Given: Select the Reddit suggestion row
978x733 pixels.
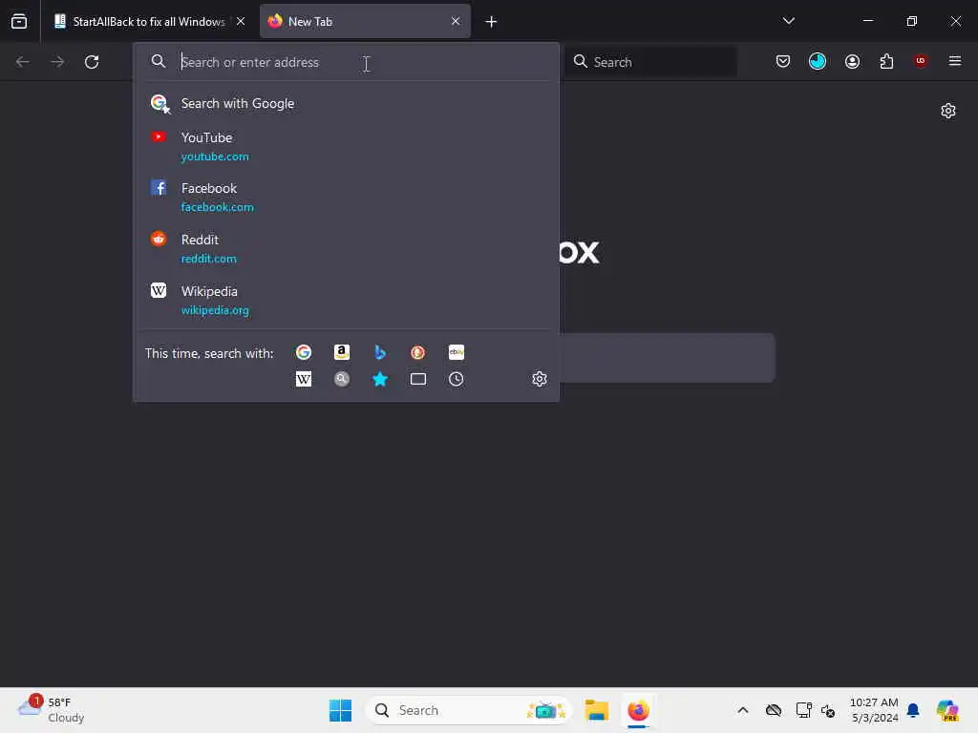Looking at the screenshot, I should point(347,249).
